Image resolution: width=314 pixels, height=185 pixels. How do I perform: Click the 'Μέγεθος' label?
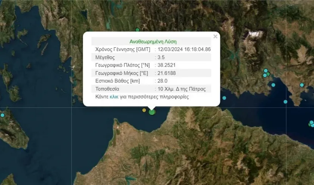105,58
